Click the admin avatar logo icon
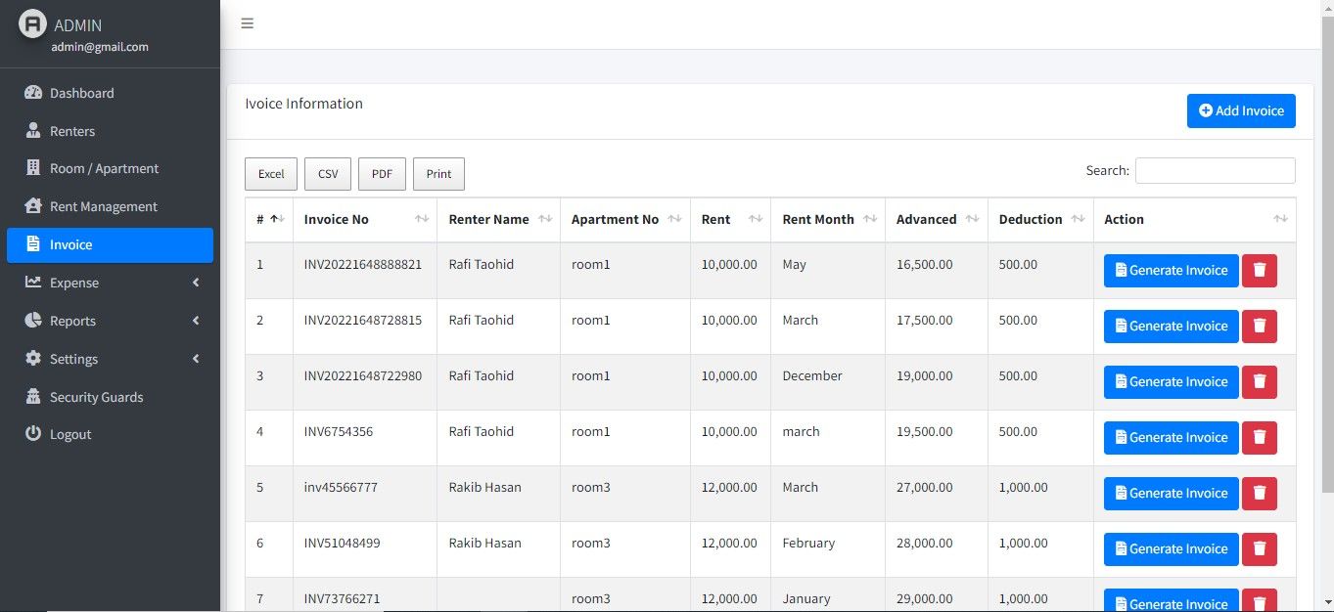The image size is (1334, 612). click(x=32, y=23)
